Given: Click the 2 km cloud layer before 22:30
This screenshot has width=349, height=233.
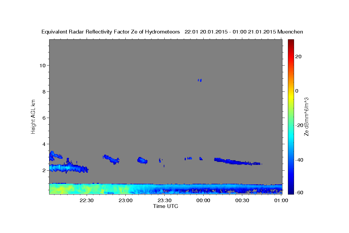Looking at the screenshot, I should coord(69,168).
